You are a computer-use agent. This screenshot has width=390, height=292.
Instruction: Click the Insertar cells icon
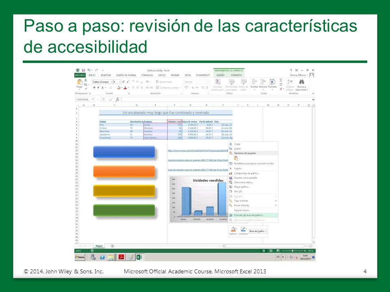pos(254,82)
